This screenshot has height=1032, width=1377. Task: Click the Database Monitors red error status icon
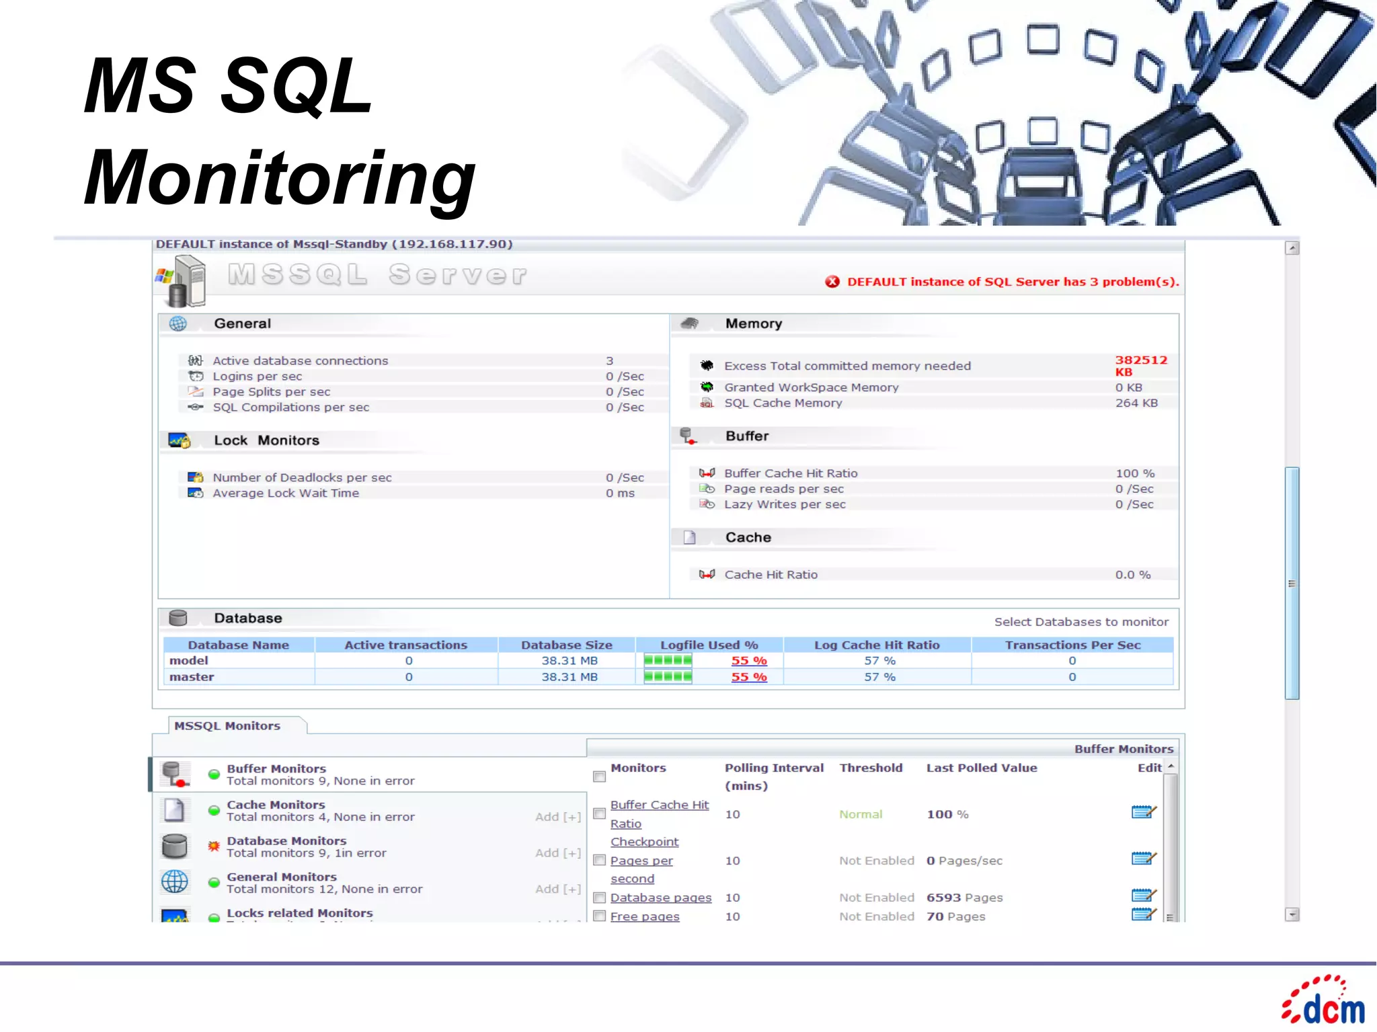pyautogui.click(x=214, y=846)
